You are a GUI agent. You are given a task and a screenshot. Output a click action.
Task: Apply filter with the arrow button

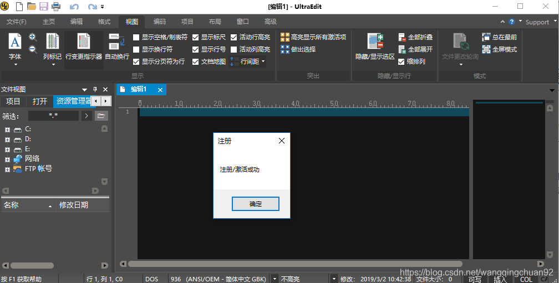[x=87, y=116]
